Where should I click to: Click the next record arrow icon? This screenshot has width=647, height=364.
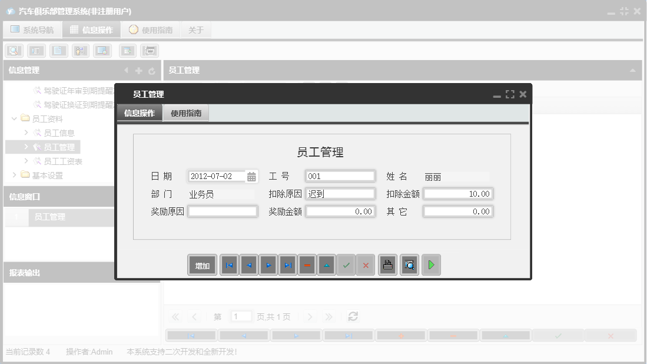(268, 264)
